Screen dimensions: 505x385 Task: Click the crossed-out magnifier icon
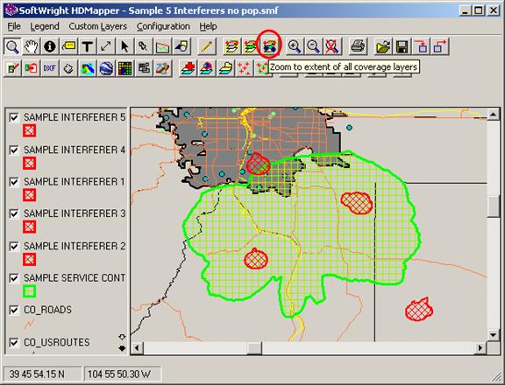331,46
